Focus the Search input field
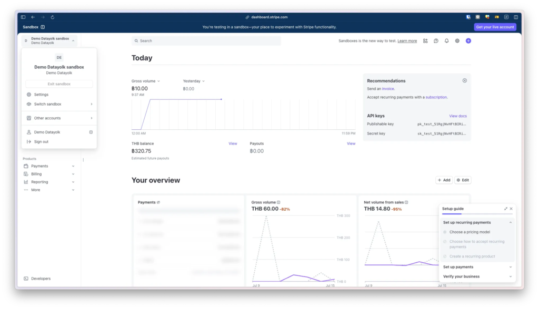Image resolution: width=539 pixels, height=309 pixels. 206,40
